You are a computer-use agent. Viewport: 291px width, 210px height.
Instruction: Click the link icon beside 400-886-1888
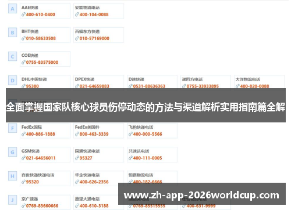(23, 134)
